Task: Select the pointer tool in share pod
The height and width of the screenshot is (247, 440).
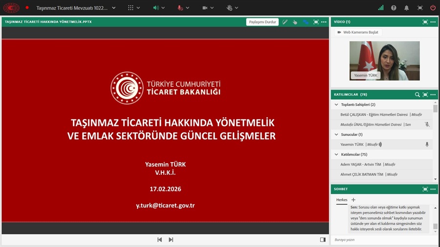Action: click(x=295, y=22)
